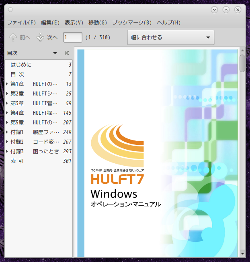250x262 pixels.
Task: Select 第2章 HULFTシ… outline row
Action: [39, 93]
